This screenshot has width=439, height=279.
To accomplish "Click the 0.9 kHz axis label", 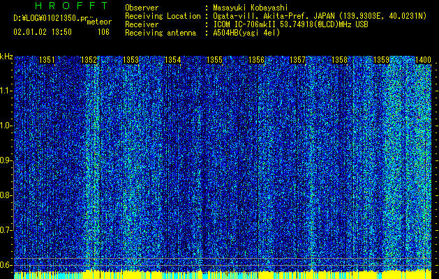I will coord(6,160).
